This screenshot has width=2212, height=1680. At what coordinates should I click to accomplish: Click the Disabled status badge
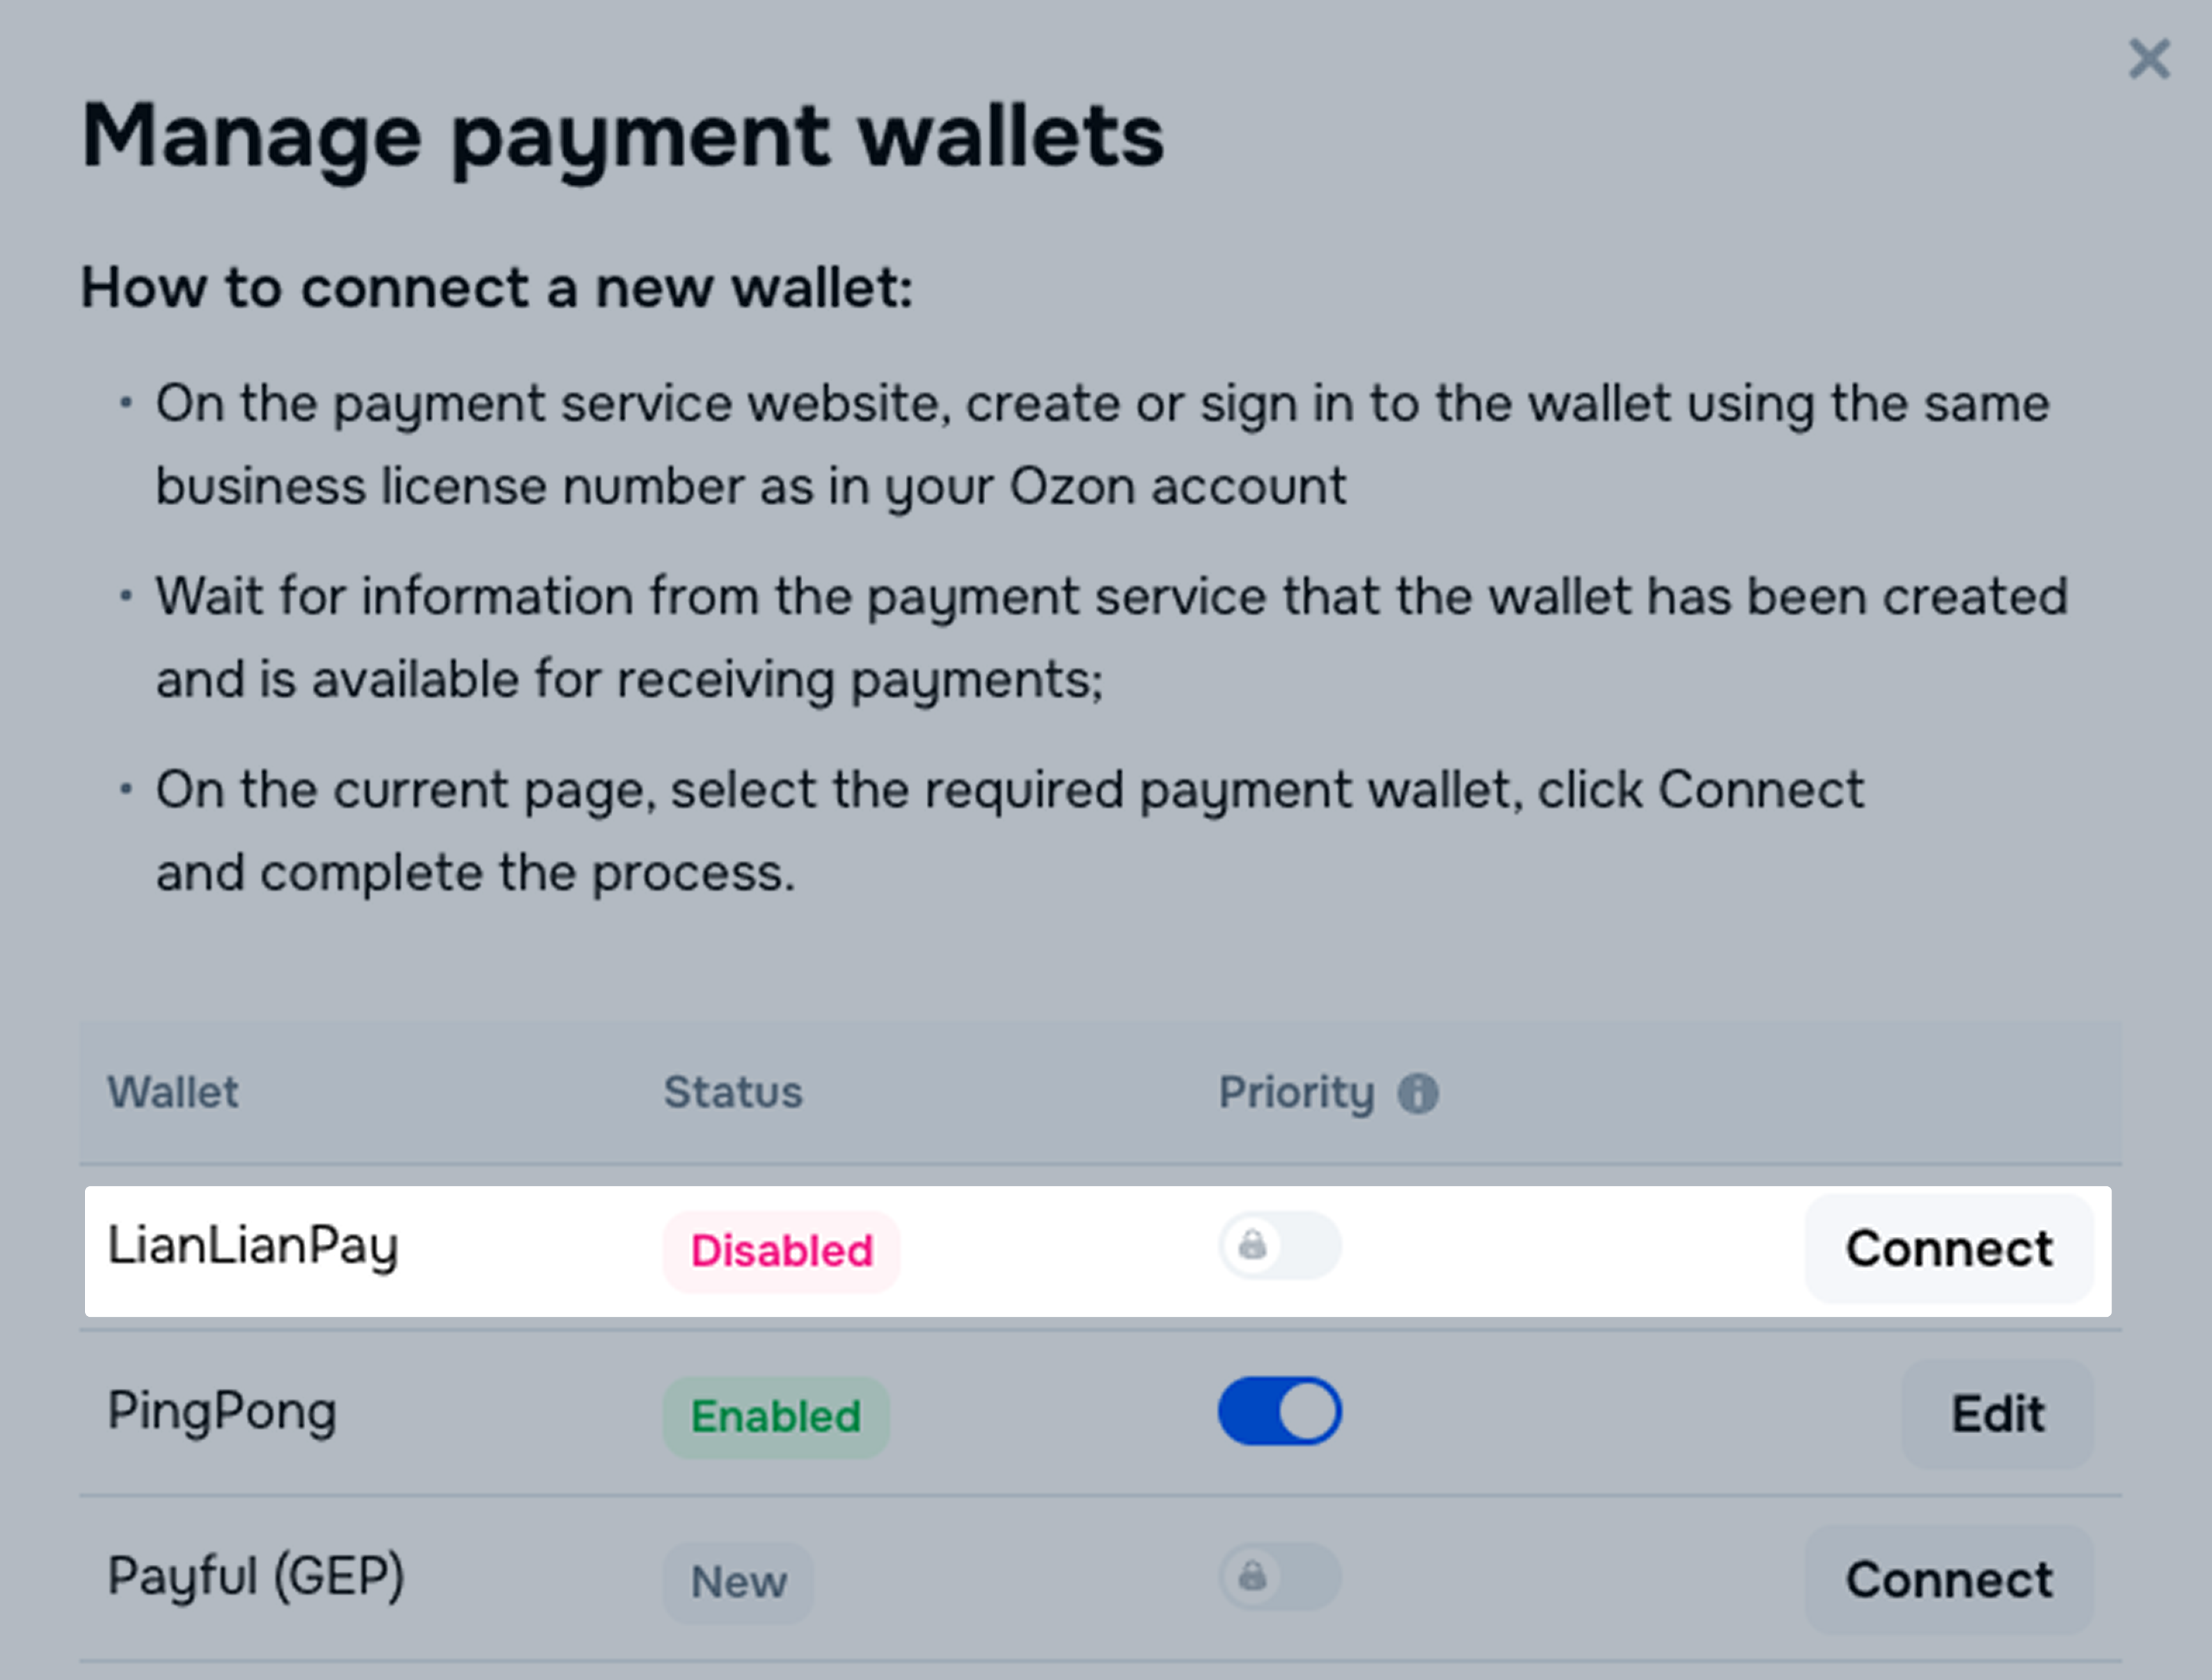pyautogui.click(x=781, y=1251)
